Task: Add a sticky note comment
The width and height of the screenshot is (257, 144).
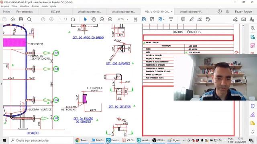Action: pyautogui.click(x=183, y=19)
